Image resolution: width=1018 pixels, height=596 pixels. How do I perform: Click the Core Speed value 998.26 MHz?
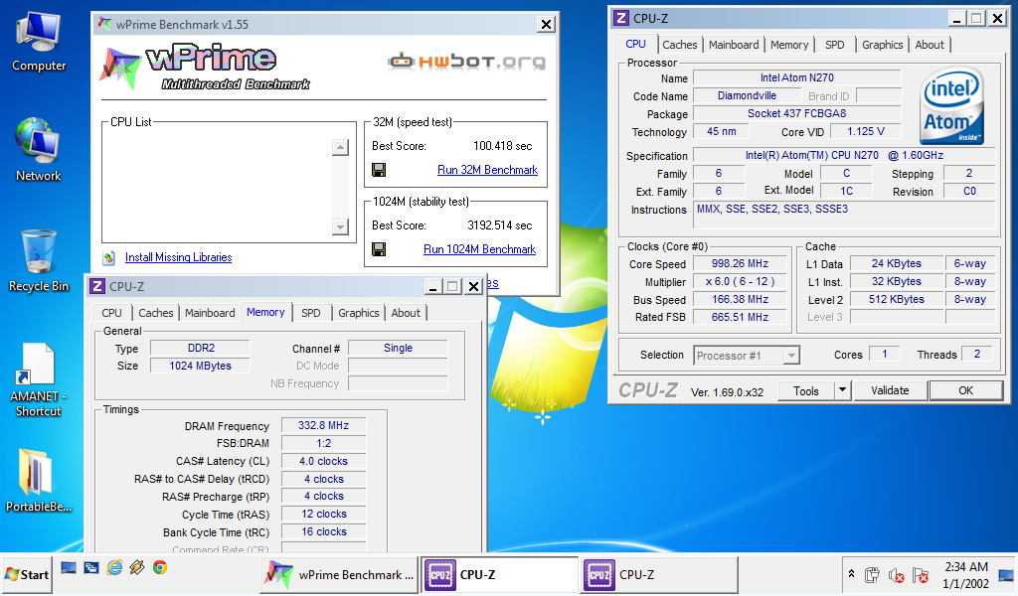pos(740,264)
